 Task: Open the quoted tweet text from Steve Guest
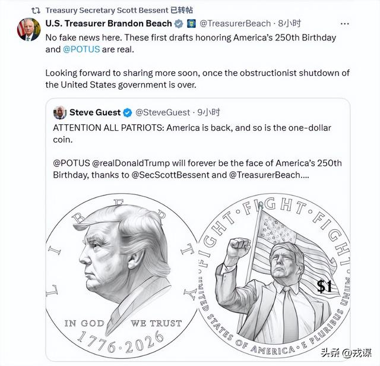click(x=198, y=152)
